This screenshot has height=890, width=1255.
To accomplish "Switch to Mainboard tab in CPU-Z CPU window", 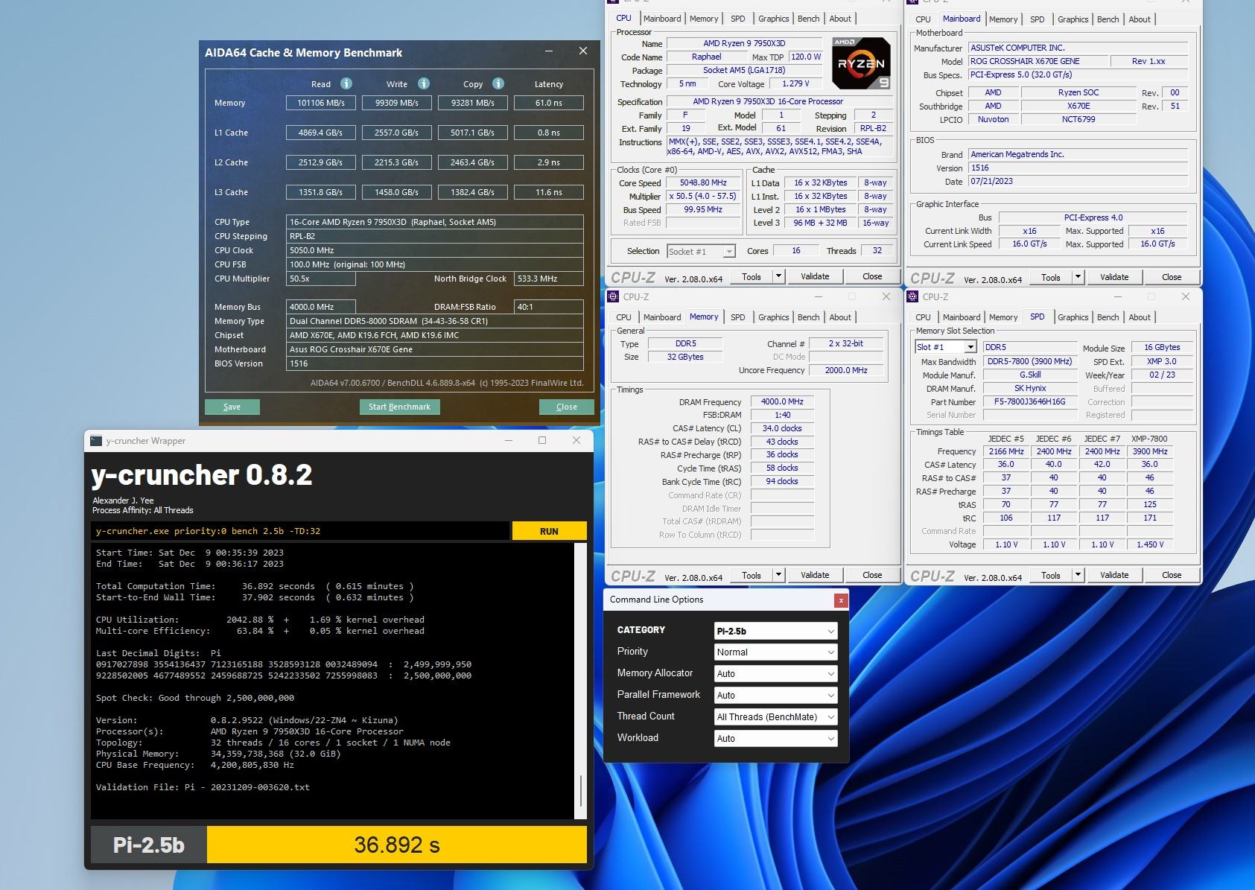I will click(x=662, y=19).
